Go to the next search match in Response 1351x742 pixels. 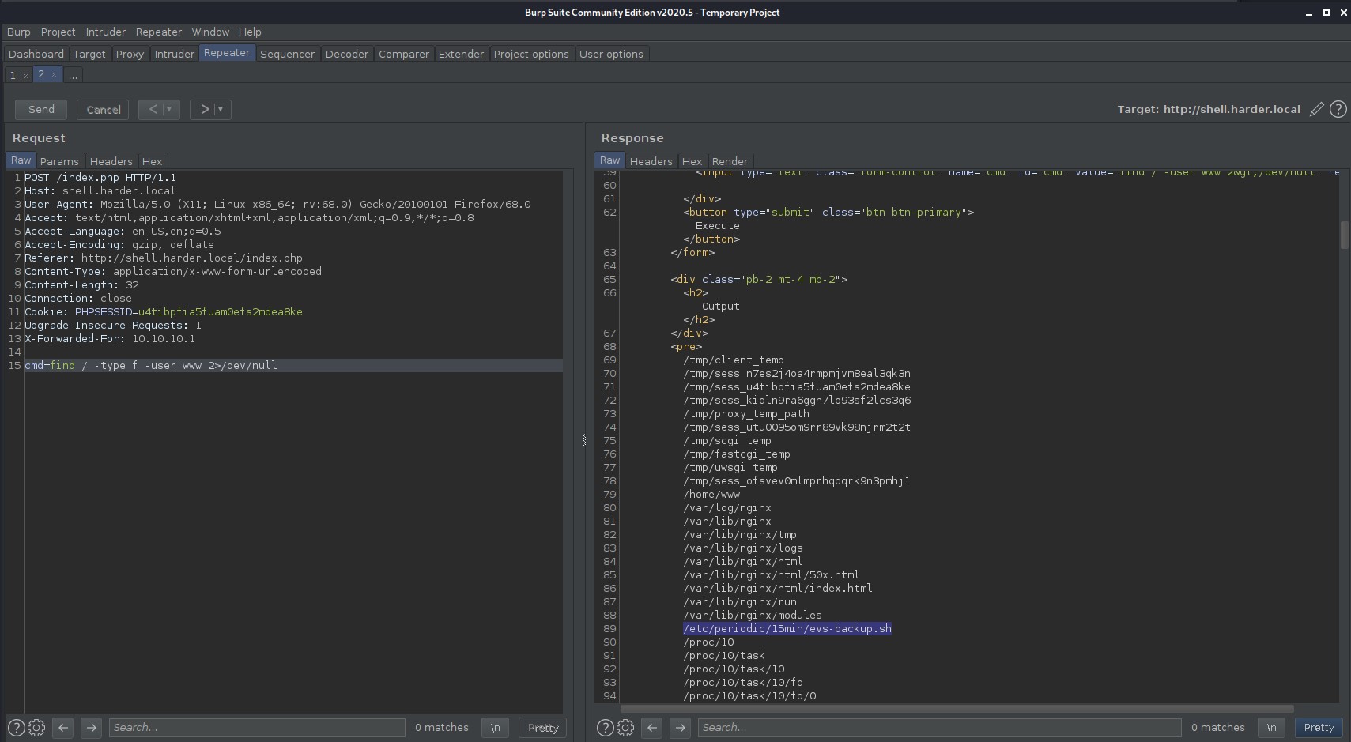pyautogui.click(x=680, y=728)
